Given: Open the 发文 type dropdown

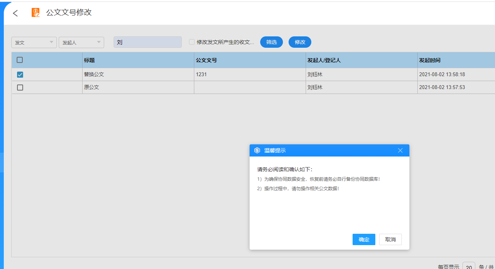Looking at the screenshot, I should [34, 42].
